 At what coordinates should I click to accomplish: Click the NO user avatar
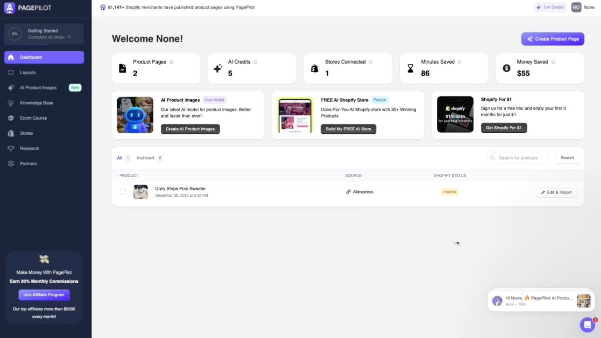point(576,7)
